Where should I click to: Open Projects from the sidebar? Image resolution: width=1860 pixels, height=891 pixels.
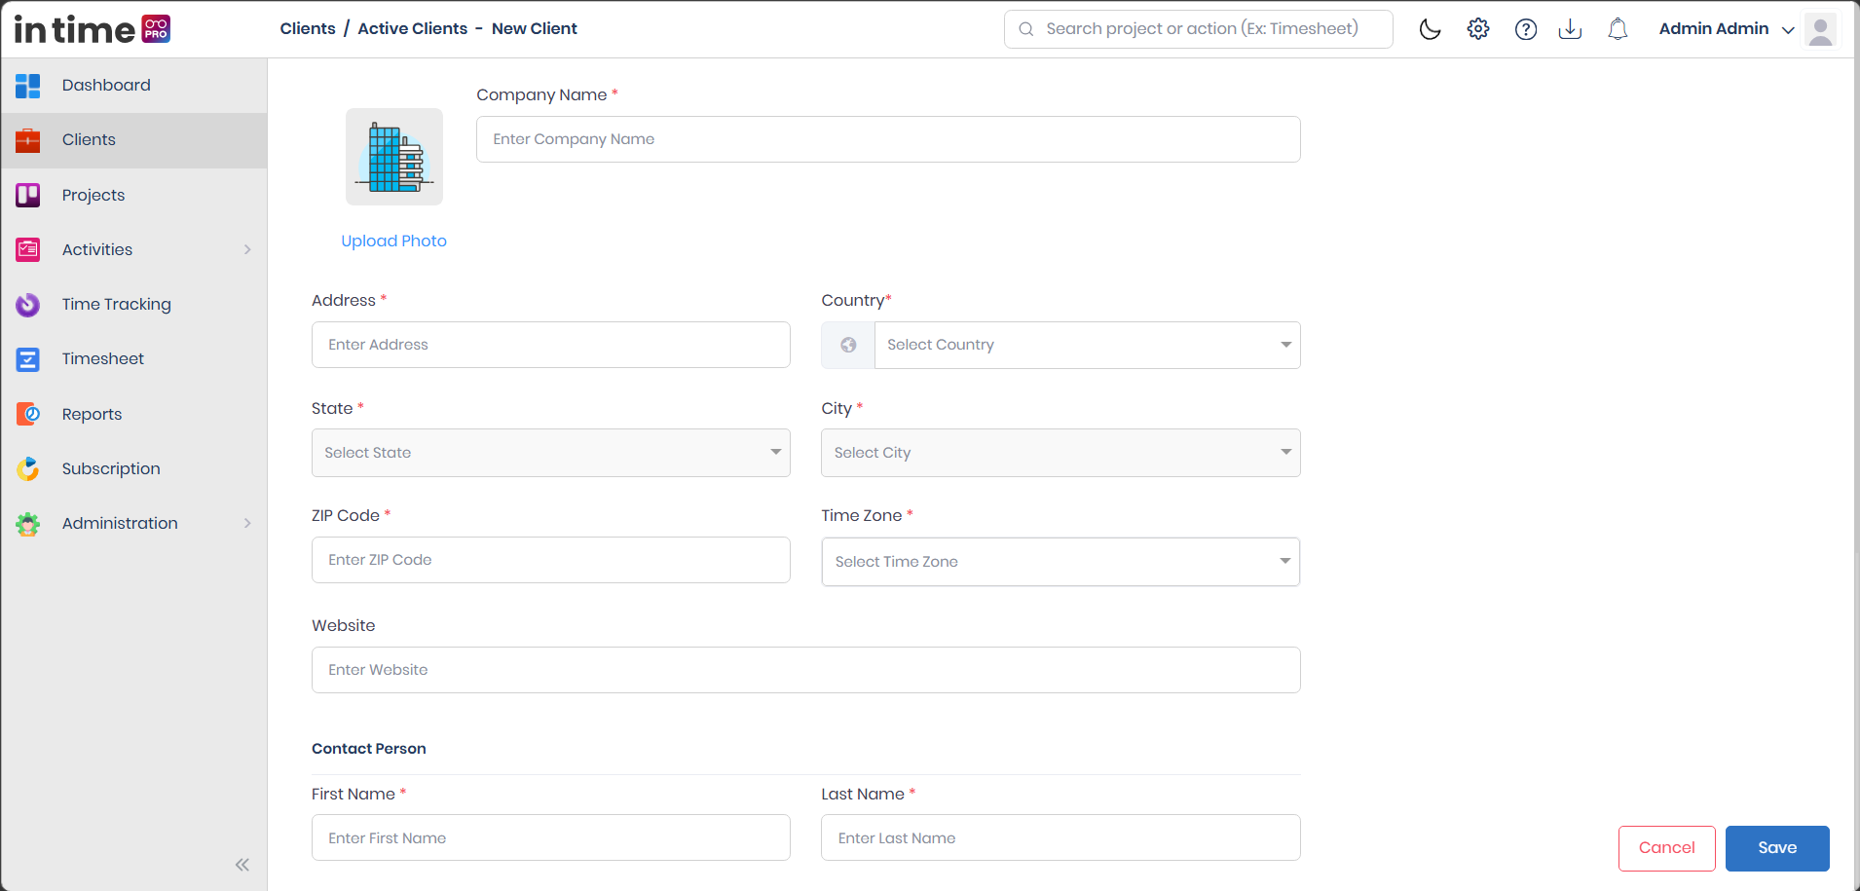pos(134,195)
